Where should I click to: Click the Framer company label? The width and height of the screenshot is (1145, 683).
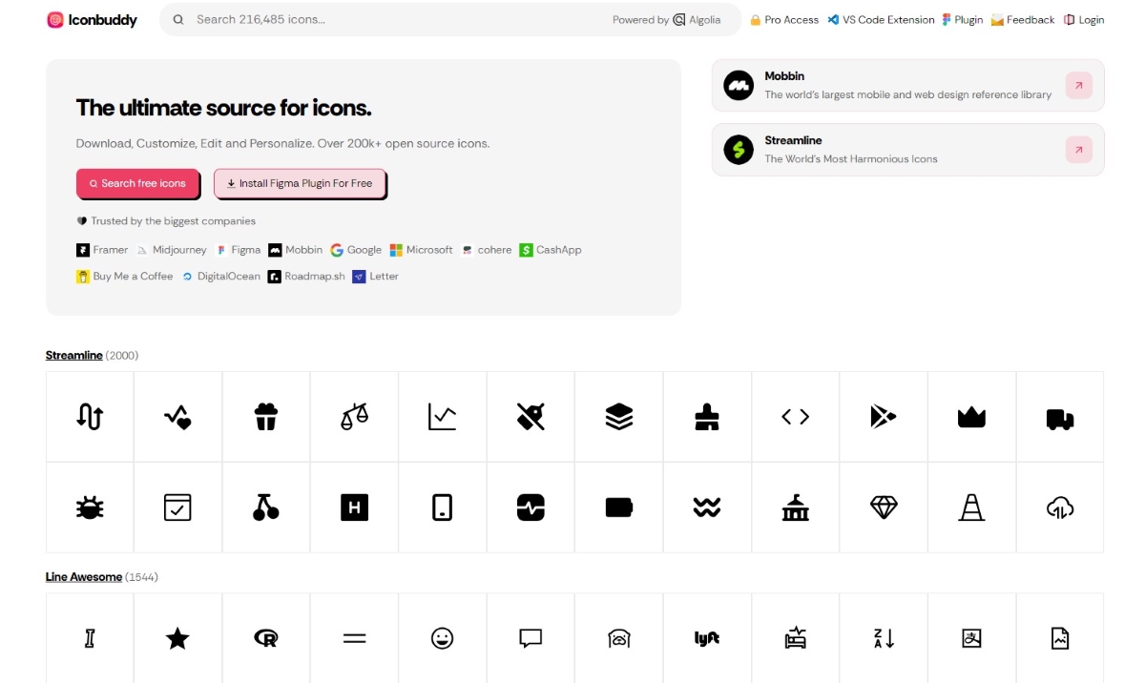pyautogui.click(x=102, y=250)
